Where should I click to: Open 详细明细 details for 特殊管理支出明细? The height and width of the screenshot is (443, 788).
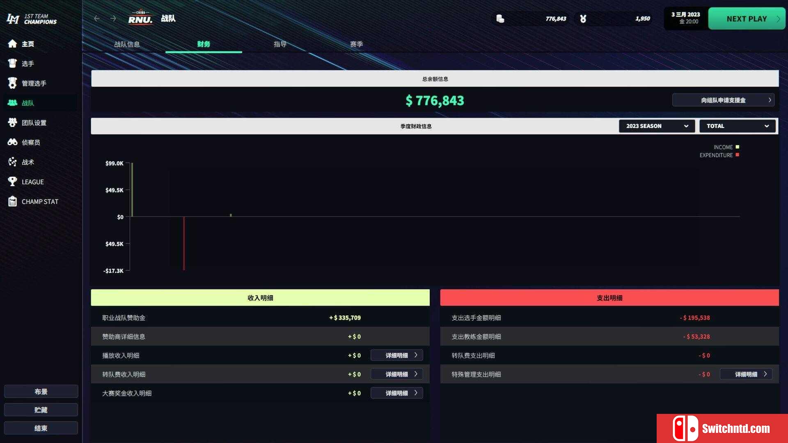click(x=746, y=374)
